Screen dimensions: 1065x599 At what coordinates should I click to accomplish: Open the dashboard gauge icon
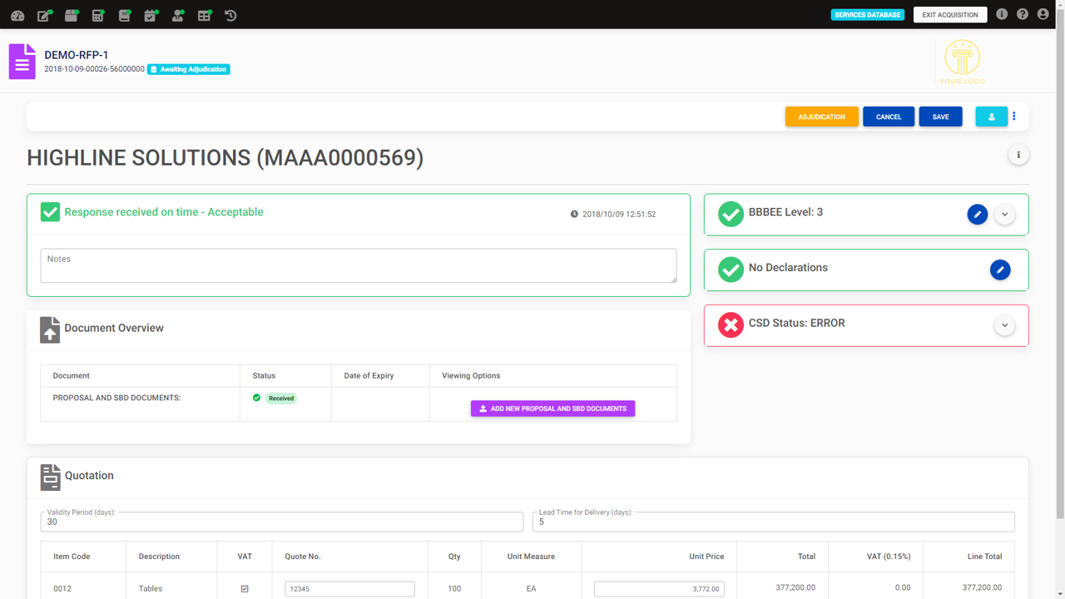click(17, 15)
